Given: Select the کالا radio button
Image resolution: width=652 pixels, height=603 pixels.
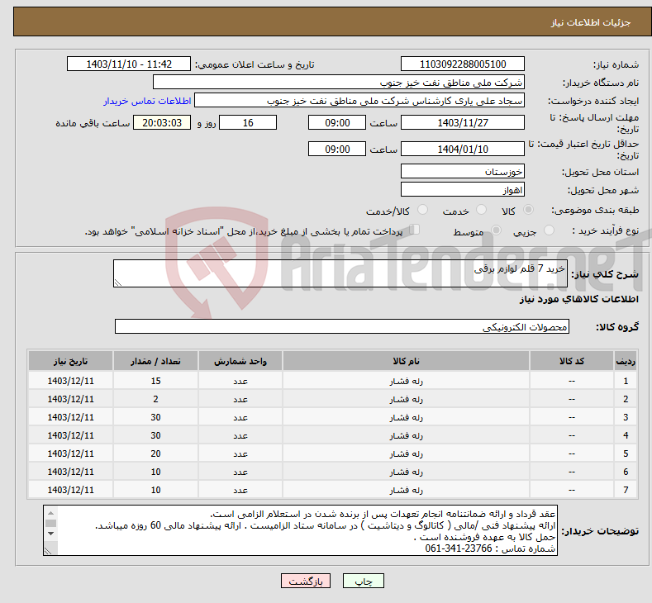Looking at the screenshot, I should (x=529, y=211).
